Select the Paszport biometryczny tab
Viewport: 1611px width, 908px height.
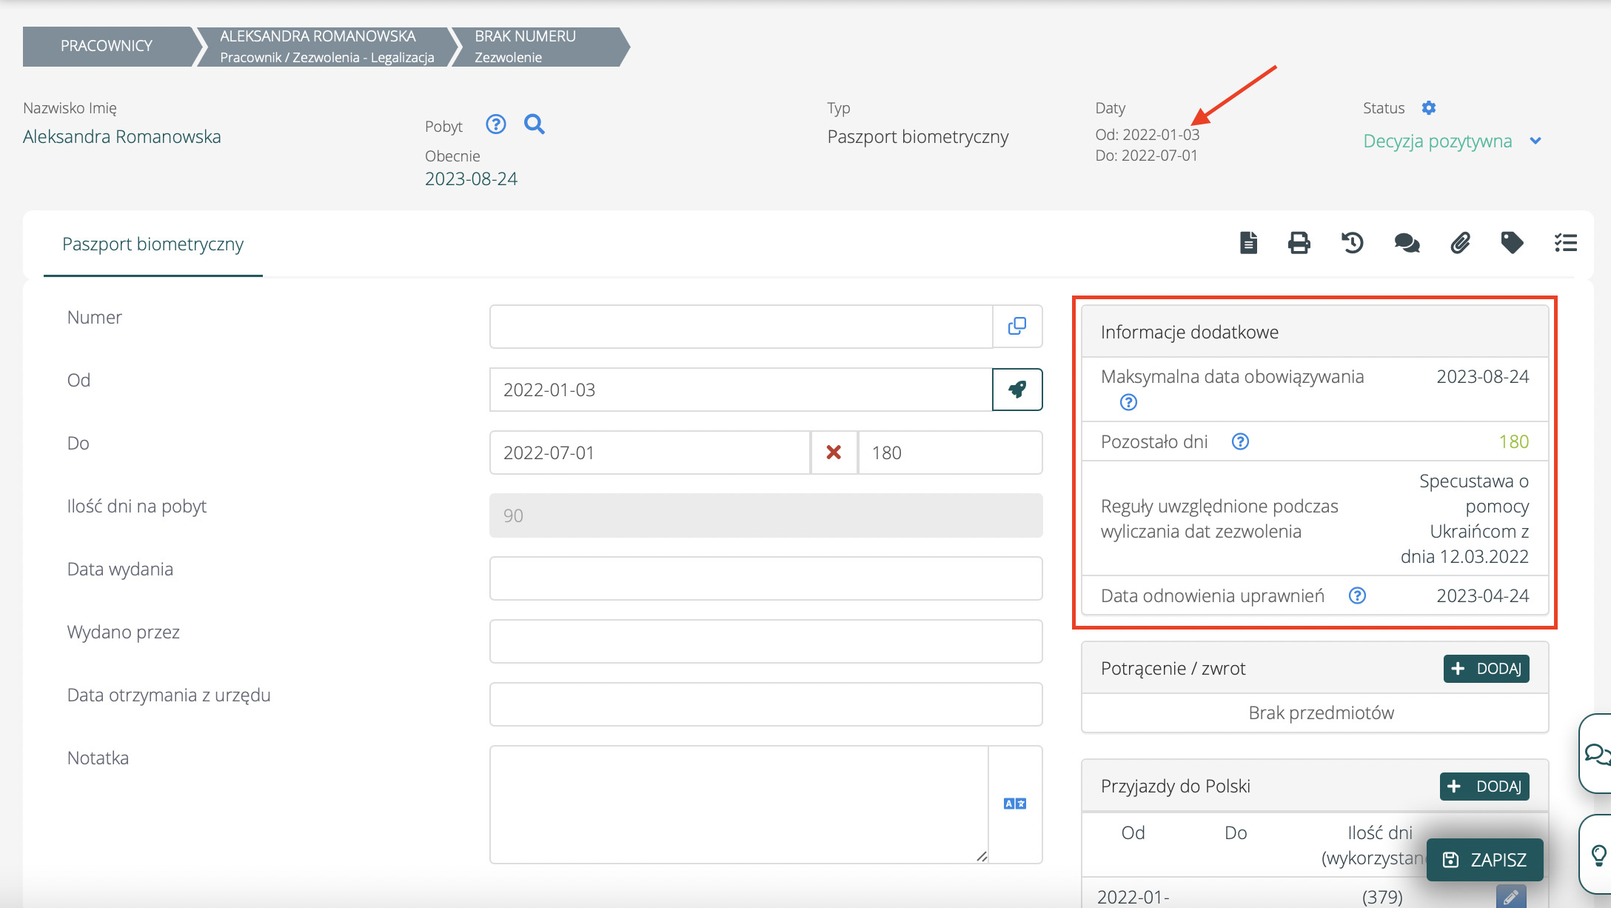pos(153,244)
